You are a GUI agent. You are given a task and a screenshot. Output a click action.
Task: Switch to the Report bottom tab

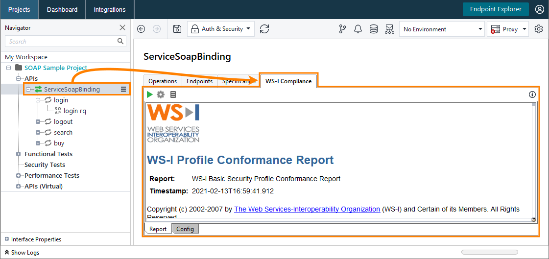coord(158,229)
